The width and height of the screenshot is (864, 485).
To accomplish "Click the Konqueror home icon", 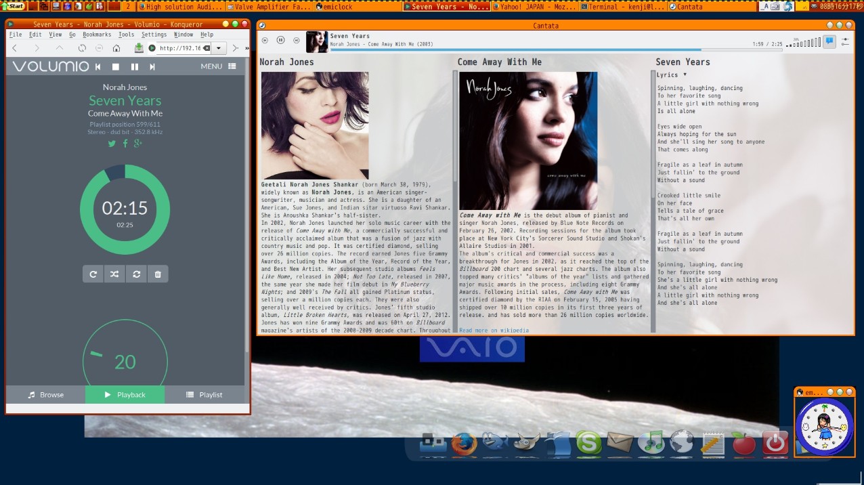I will click(116, 48).
